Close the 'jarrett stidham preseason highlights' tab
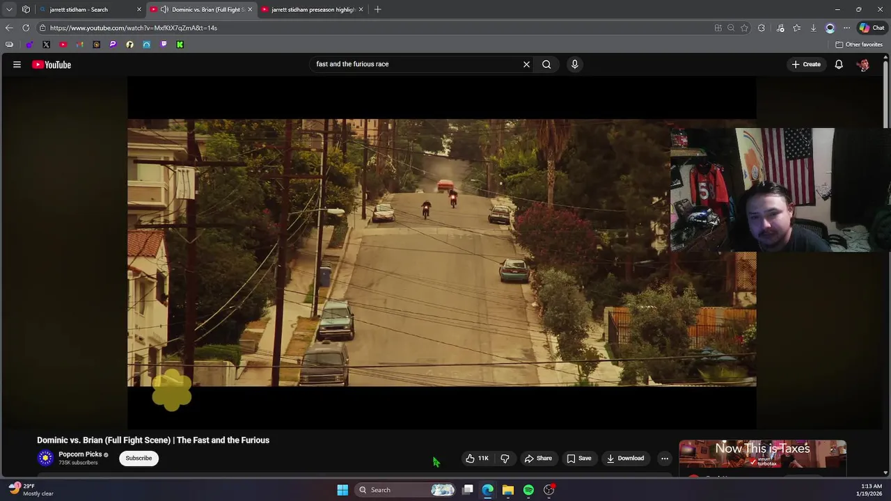Screen dimensions: 891x501 (361, 10)
